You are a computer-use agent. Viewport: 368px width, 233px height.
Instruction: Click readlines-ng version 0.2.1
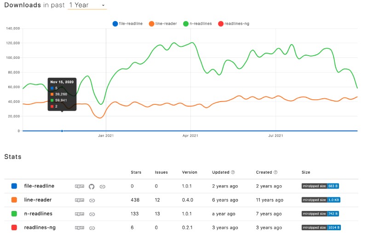tap(187, 227)
